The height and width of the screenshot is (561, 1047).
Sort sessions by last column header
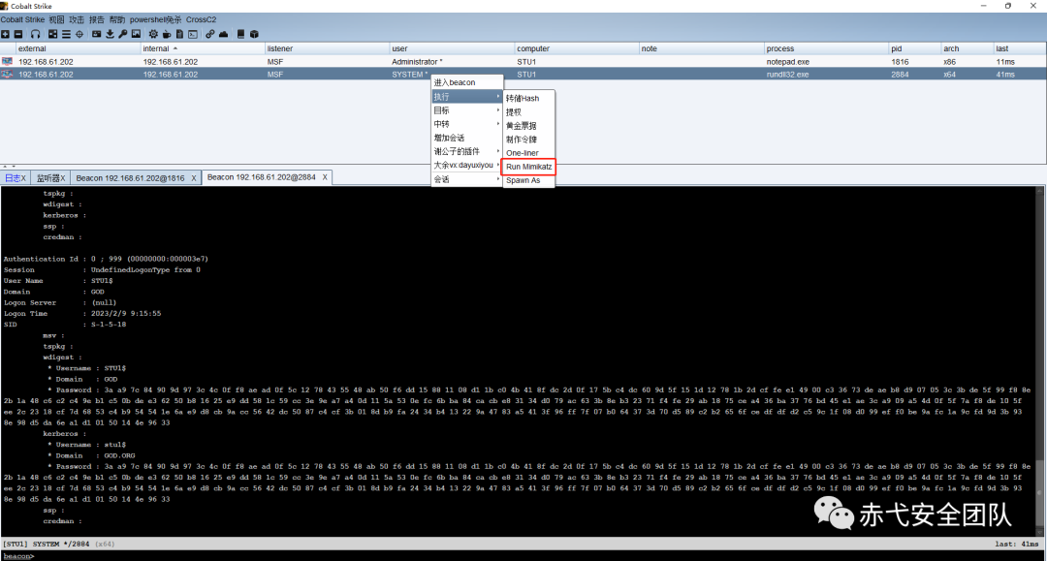1020,48
